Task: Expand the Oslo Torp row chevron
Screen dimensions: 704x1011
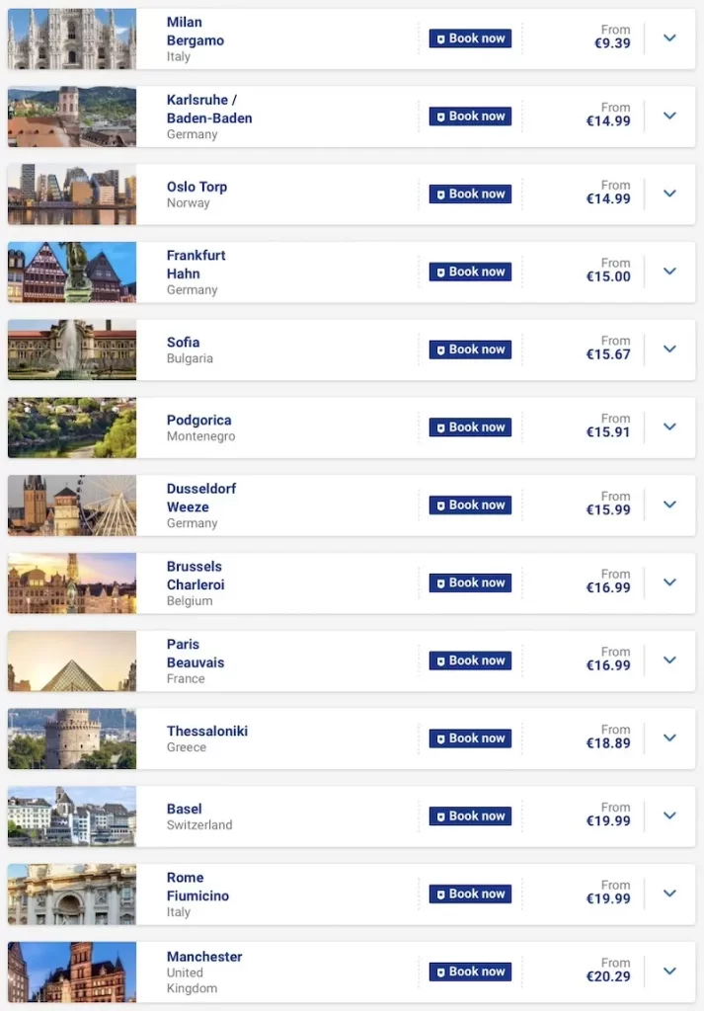Action: click(669, 194)
